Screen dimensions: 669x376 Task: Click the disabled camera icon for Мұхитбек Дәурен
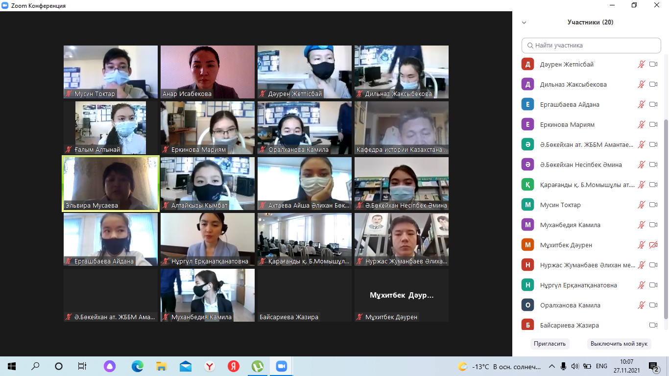tap(653, 245)
